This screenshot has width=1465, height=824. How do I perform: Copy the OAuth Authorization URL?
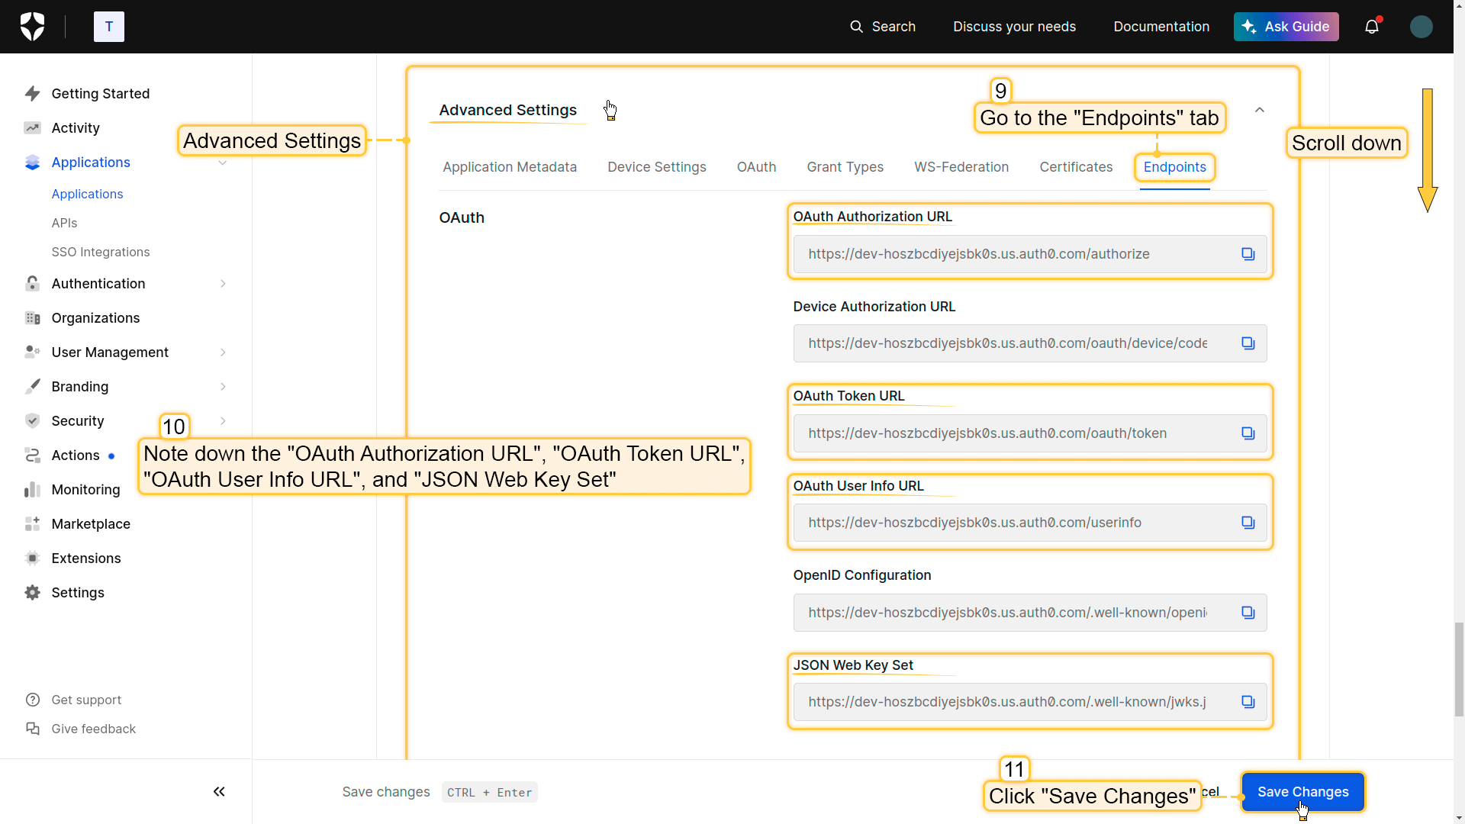(1248, 254)
